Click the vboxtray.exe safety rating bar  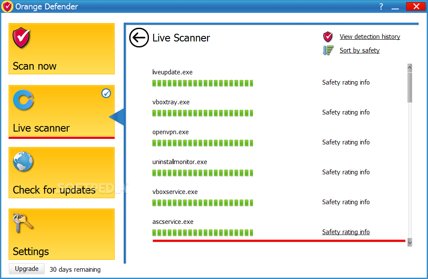[202, 113]
